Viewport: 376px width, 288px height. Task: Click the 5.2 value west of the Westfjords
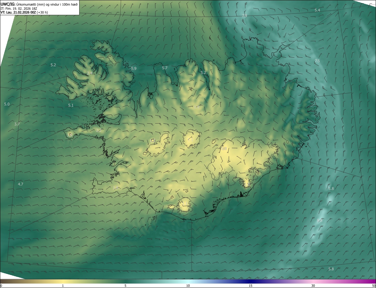tap(53, 65)
